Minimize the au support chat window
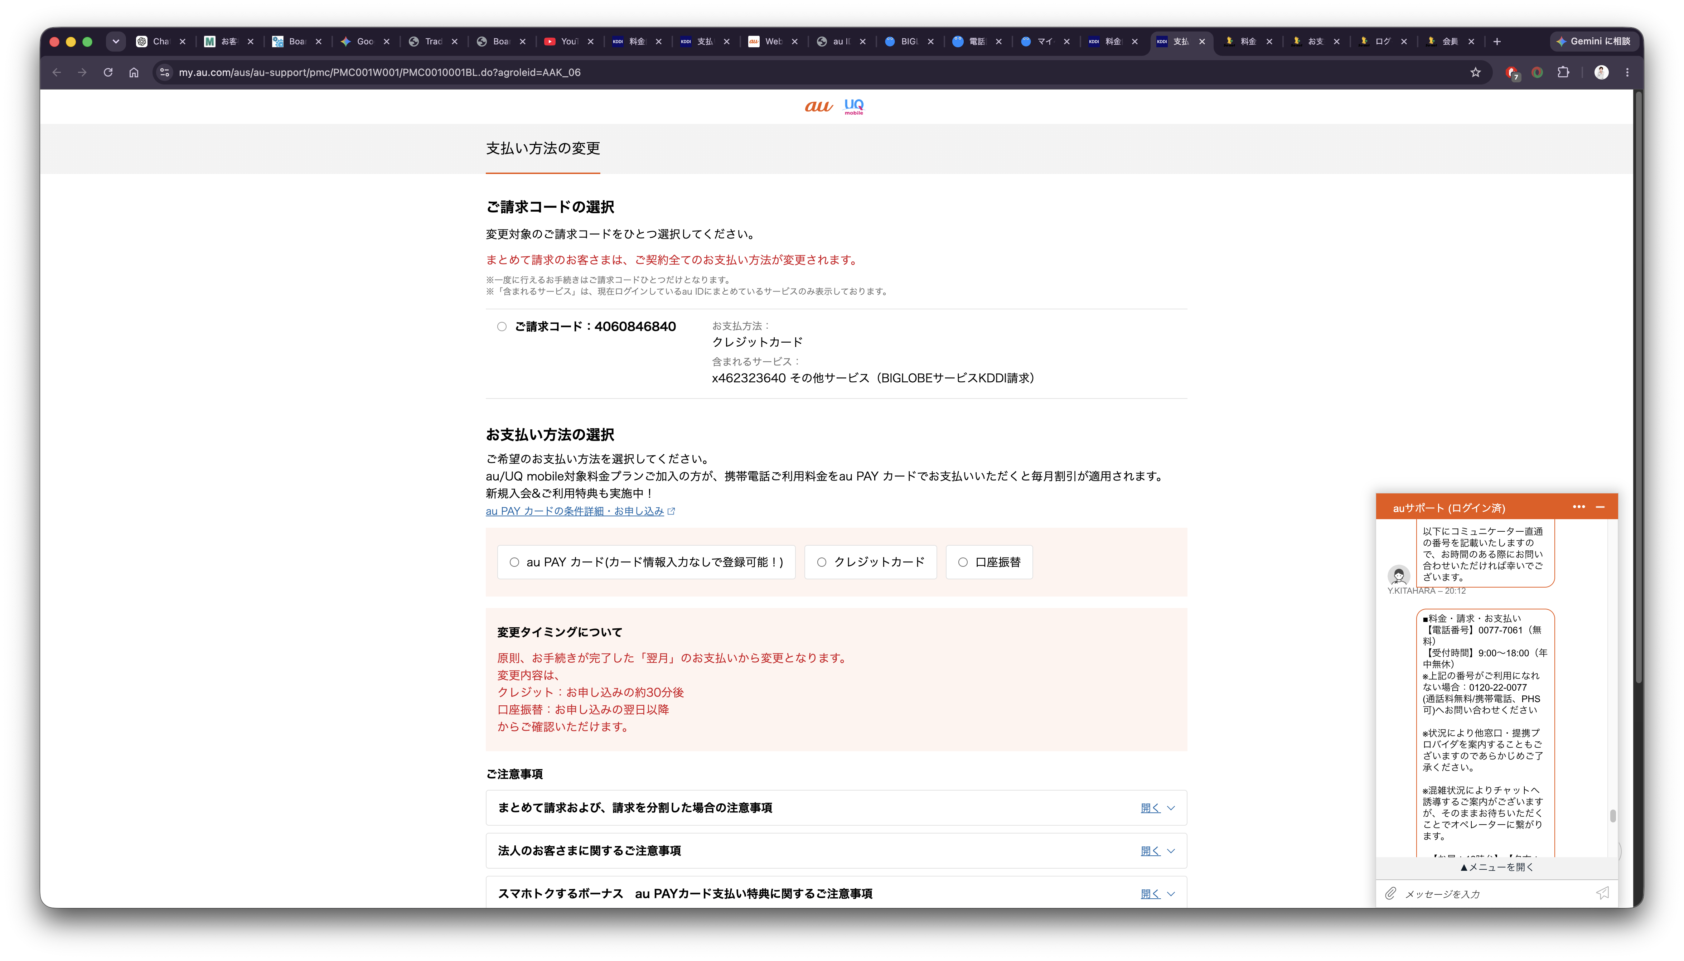Screen dimensions: 1684x961 (1600, 507)
